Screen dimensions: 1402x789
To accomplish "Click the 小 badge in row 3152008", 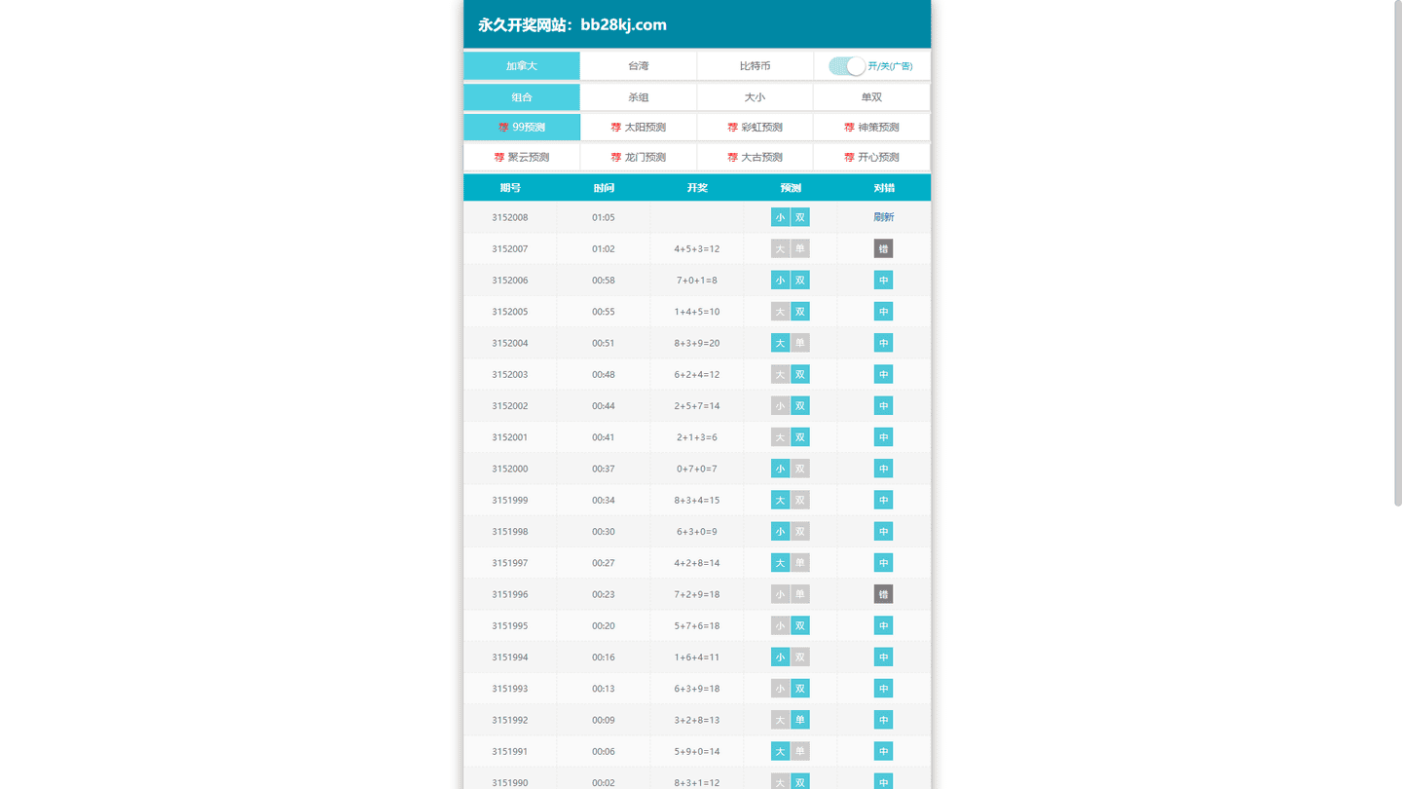I will point(780,217).
